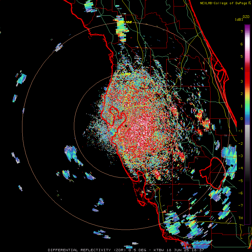Click the positive 2 dB scale label
Viewport: 252px width, 252px height.
[242, 94]
